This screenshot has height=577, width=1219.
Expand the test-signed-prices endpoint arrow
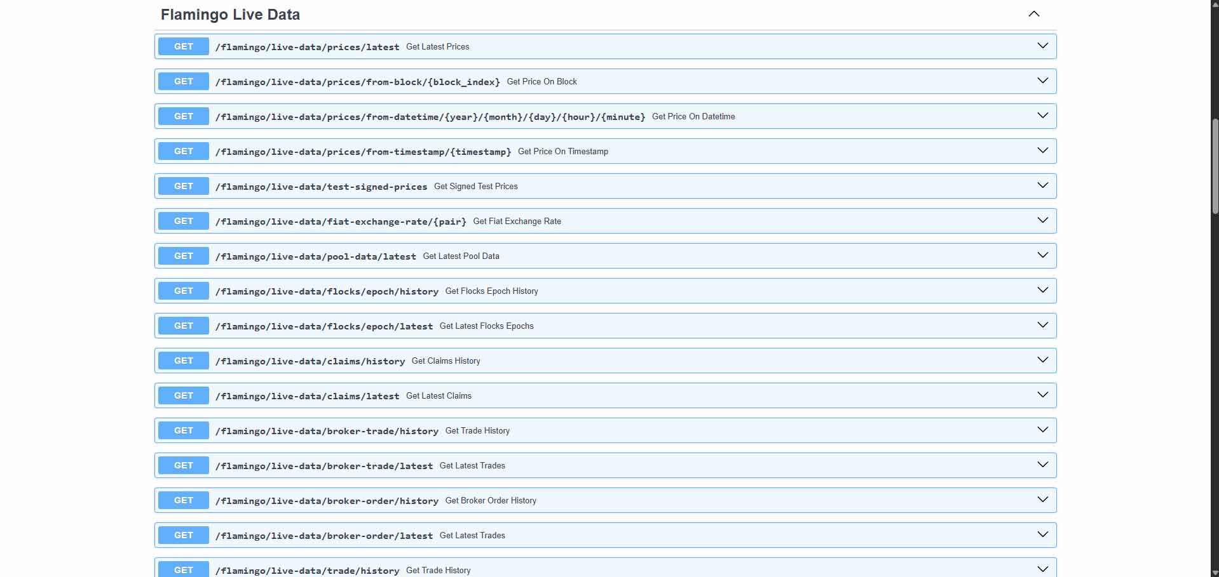(x=1043, y=185)
